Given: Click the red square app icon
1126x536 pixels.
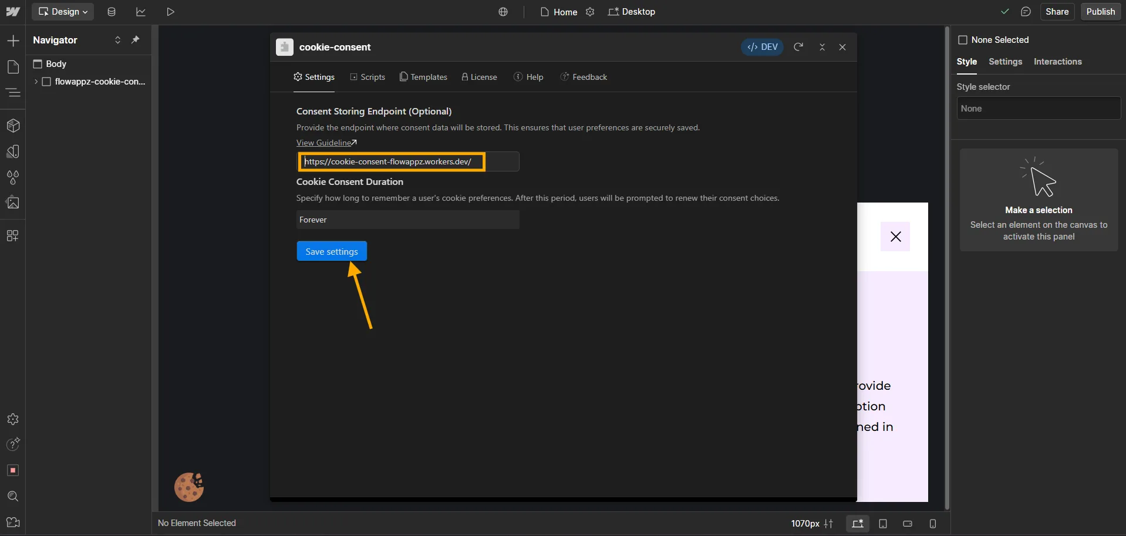Looking at the screenshot, I should coord(13,470).
